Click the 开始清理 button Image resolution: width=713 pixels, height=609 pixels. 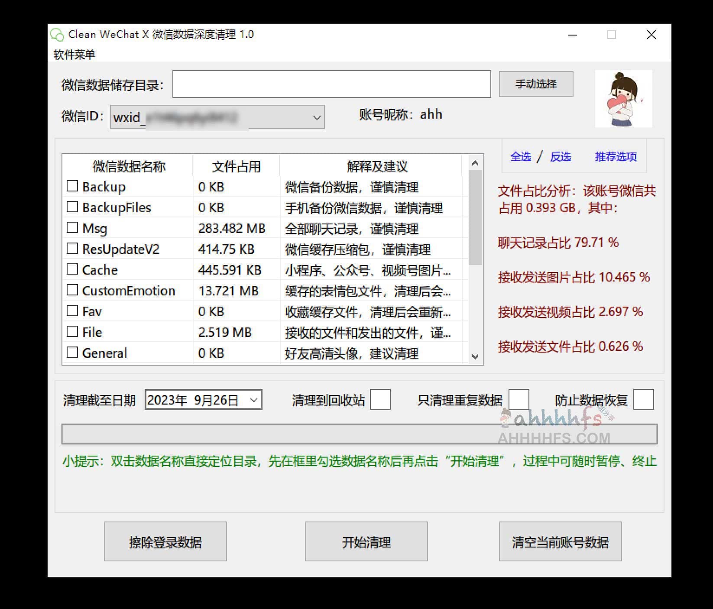366,541
